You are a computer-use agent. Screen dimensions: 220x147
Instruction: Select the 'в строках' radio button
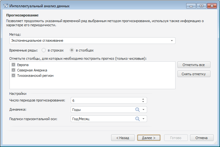(x=44, y=50)
